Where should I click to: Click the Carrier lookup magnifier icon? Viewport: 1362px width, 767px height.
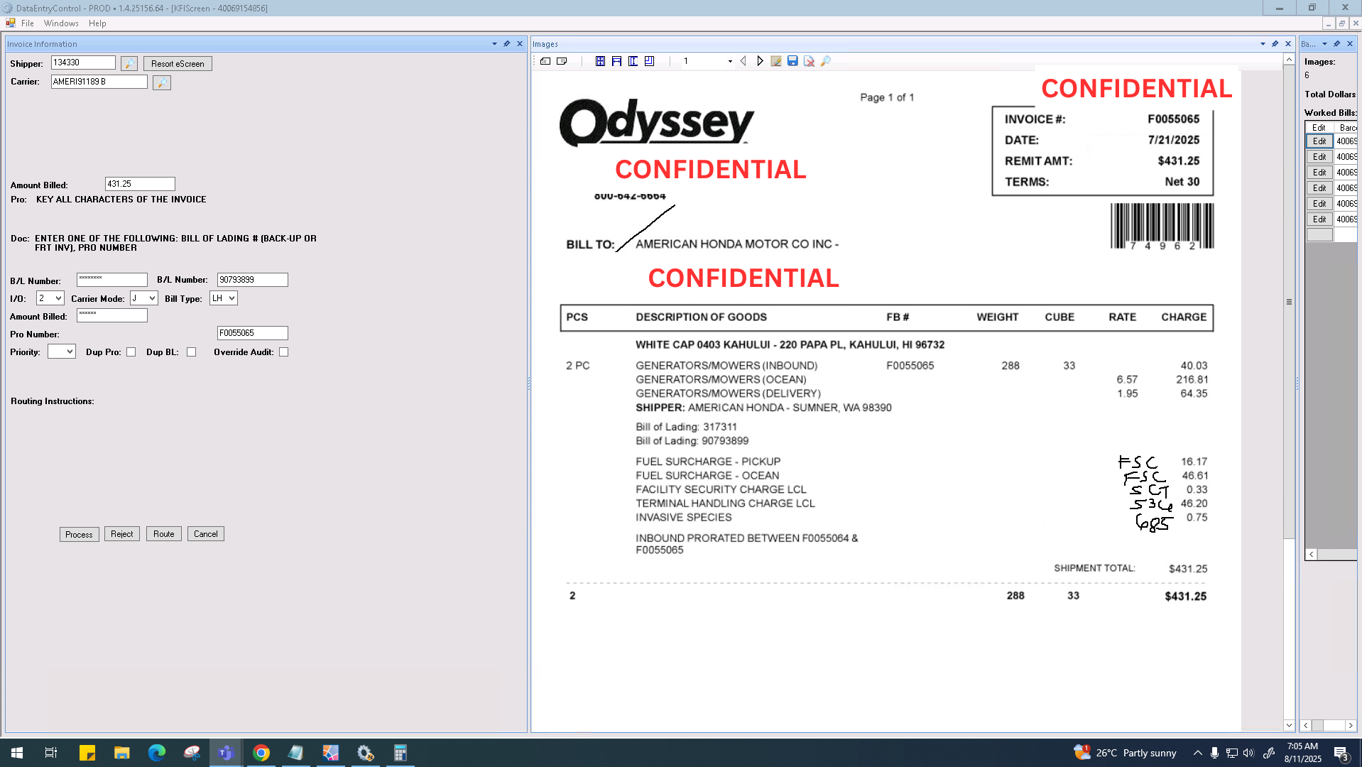coord(162,82)
